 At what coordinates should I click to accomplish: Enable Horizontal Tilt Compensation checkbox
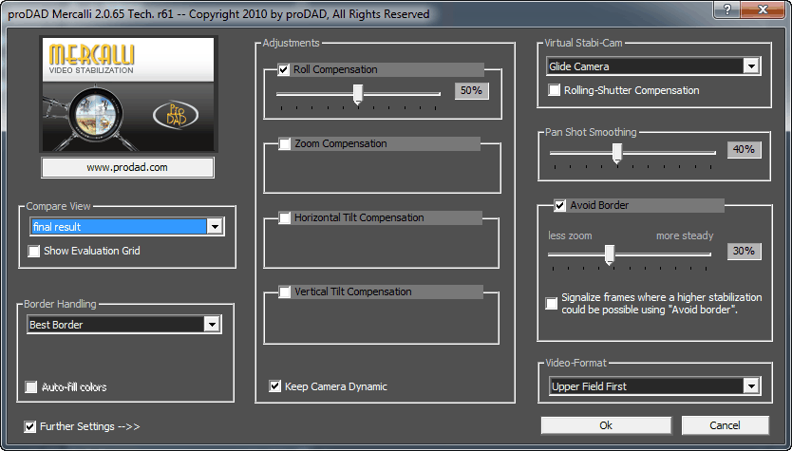285,217
